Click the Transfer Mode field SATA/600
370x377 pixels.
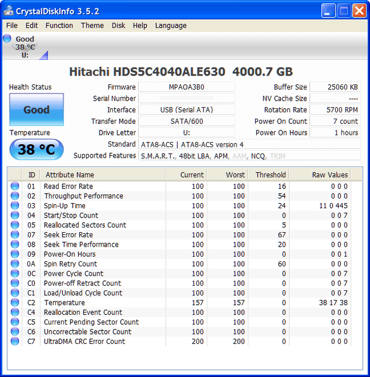pos(186,121)
